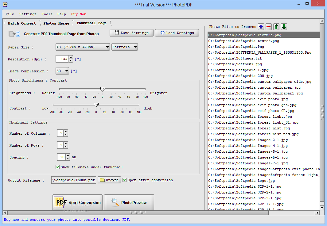
Task: Select the Thumbnail Page tab
Action: point(91,23)
